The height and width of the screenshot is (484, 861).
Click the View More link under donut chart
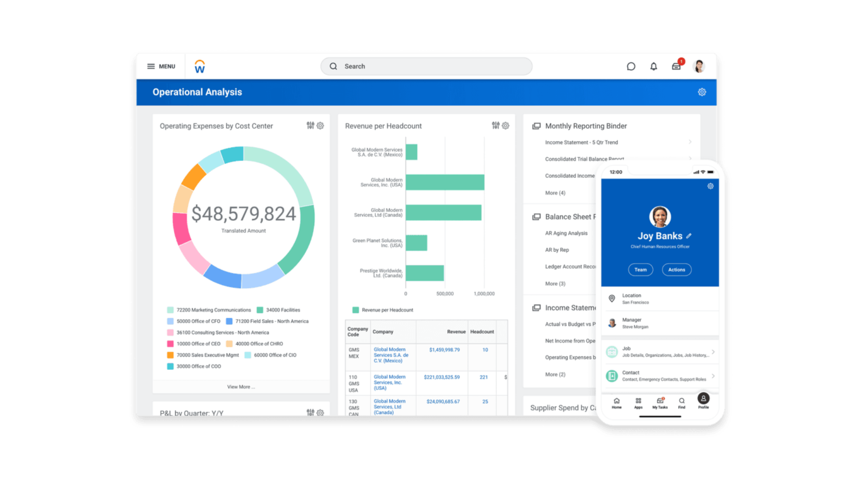tap(241, 387)
